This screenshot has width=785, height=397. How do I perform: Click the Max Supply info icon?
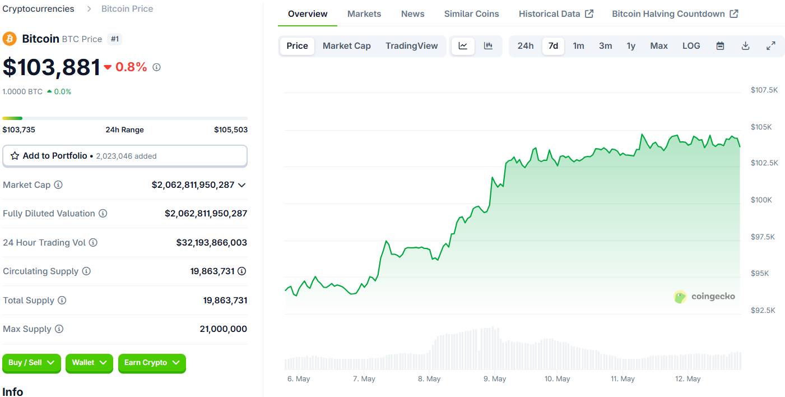click(59, 329)
